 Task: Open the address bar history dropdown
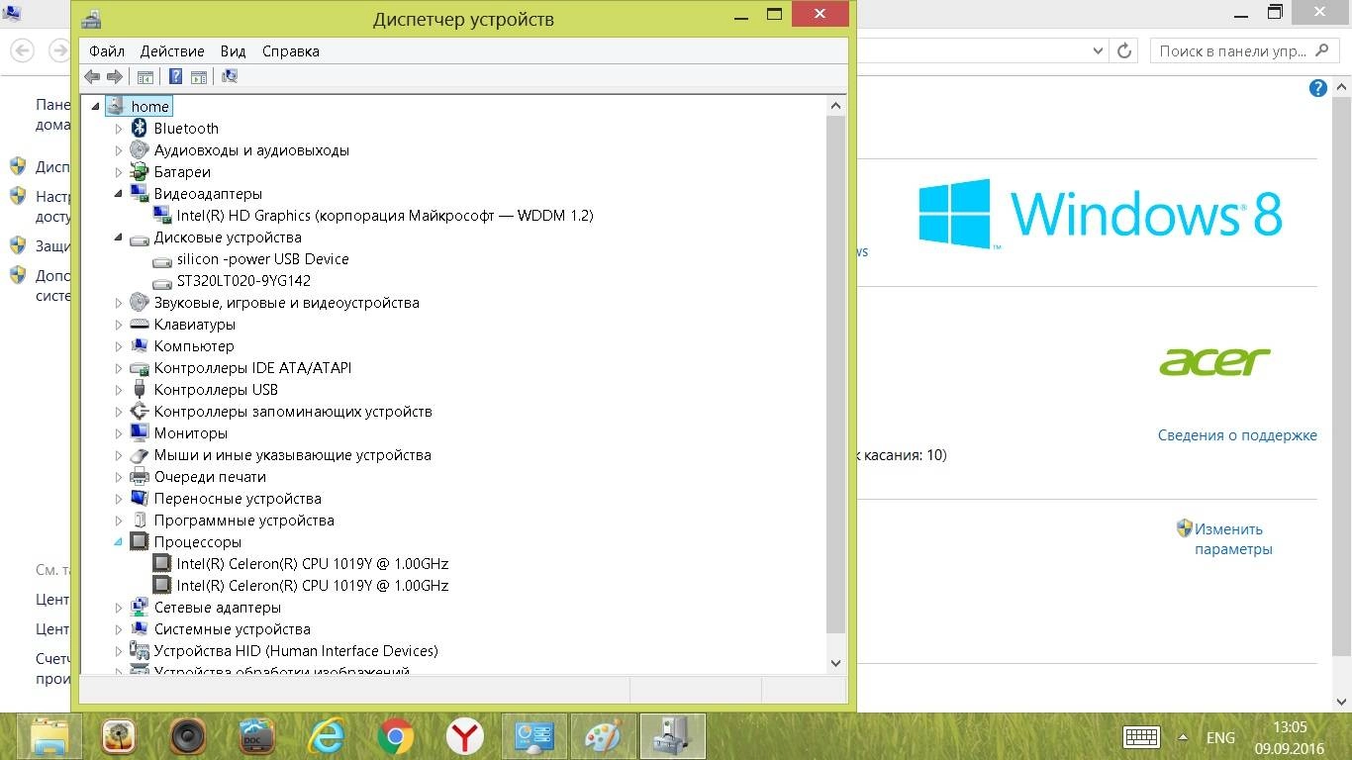point(1098,50)
